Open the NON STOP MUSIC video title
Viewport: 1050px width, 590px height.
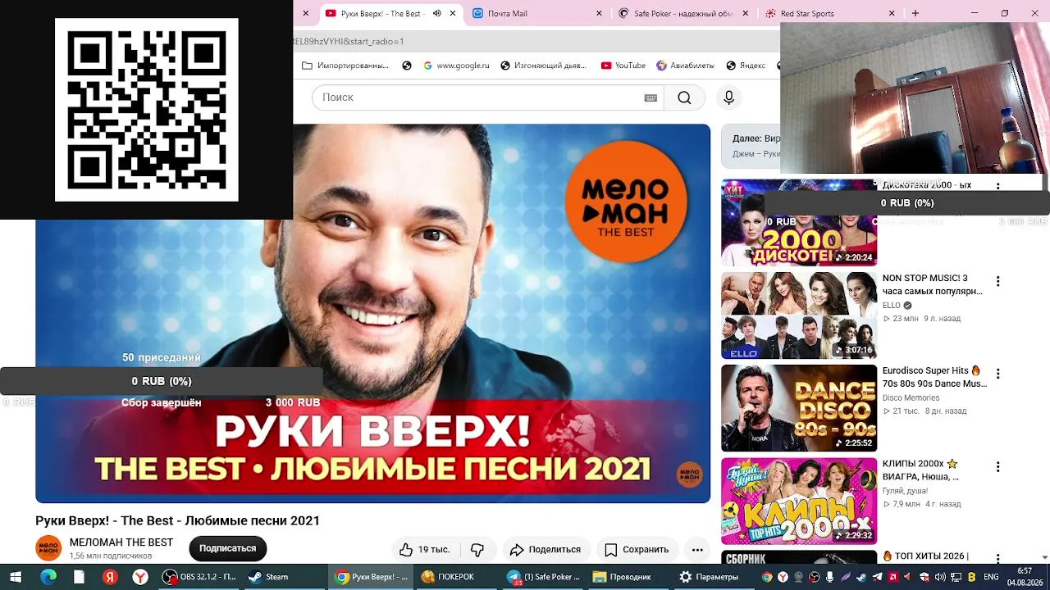pos(933,284)
